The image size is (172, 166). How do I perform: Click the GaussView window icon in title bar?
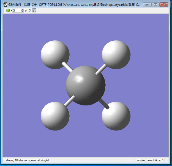pos(5,4)
